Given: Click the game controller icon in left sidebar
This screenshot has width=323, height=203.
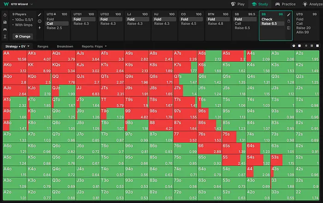Looking at the screenshot, I should [x=4, y=28].
